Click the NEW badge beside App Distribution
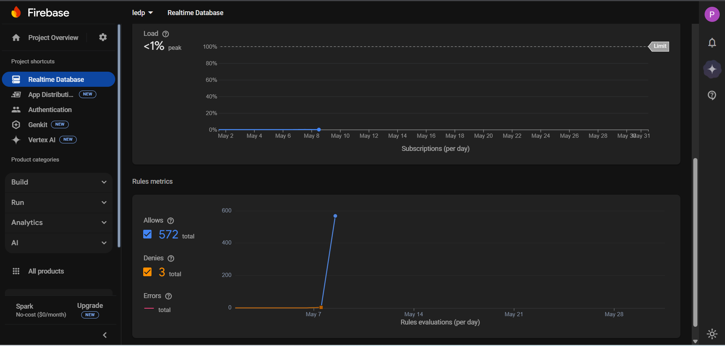This screenshot has width=725, height=346. pos(88,94)
